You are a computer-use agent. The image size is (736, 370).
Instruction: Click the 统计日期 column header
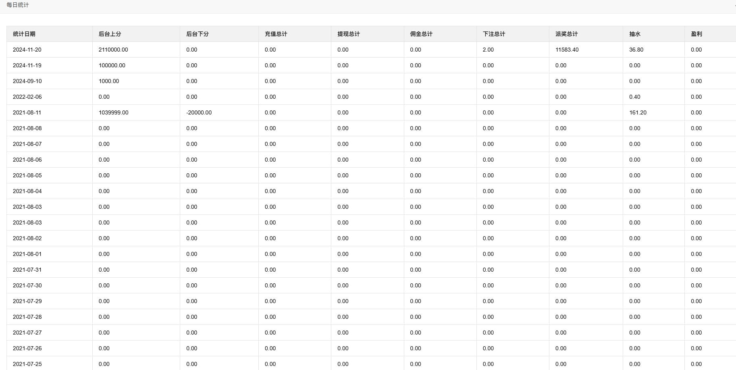tap(24, 34)
